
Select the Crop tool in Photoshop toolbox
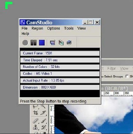35,113
